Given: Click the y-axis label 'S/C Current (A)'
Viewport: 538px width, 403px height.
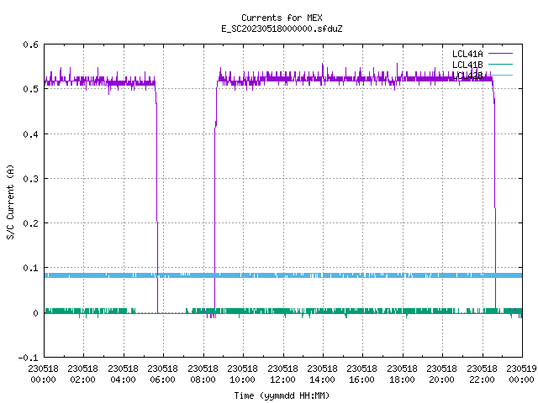Looking at the screenshot, I should pyautogui.click(x=11, y=202).
